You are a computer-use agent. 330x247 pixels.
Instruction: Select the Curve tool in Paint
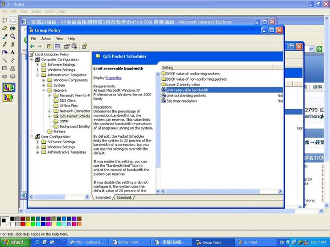(x=13, y=60)
